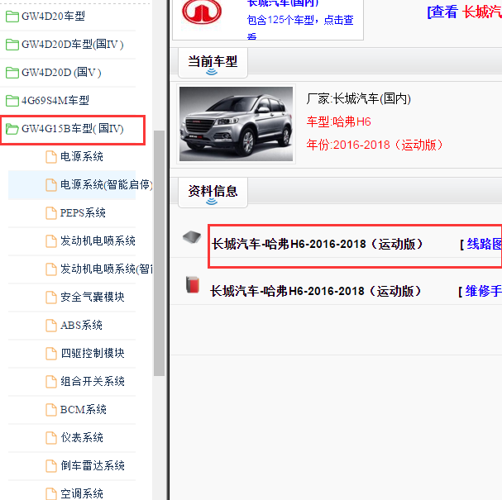Click document icon next to 倒车雷达系统
Screen dimensions: 502x500
(x=51, y=466)
